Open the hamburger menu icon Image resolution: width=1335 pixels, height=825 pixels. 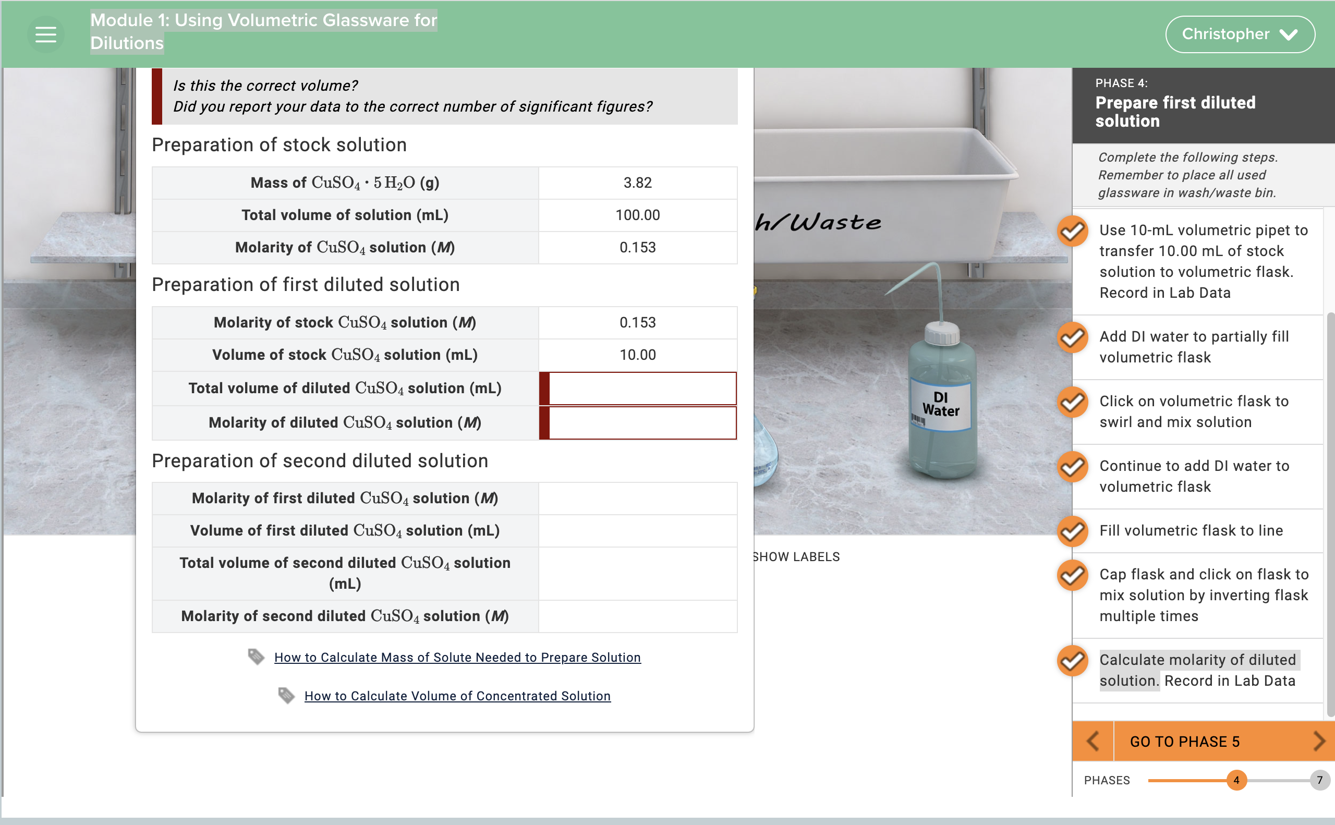46,35
